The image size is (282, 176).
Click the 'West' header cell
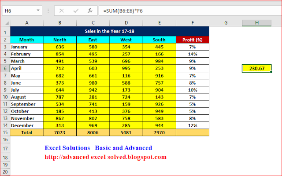126,40
